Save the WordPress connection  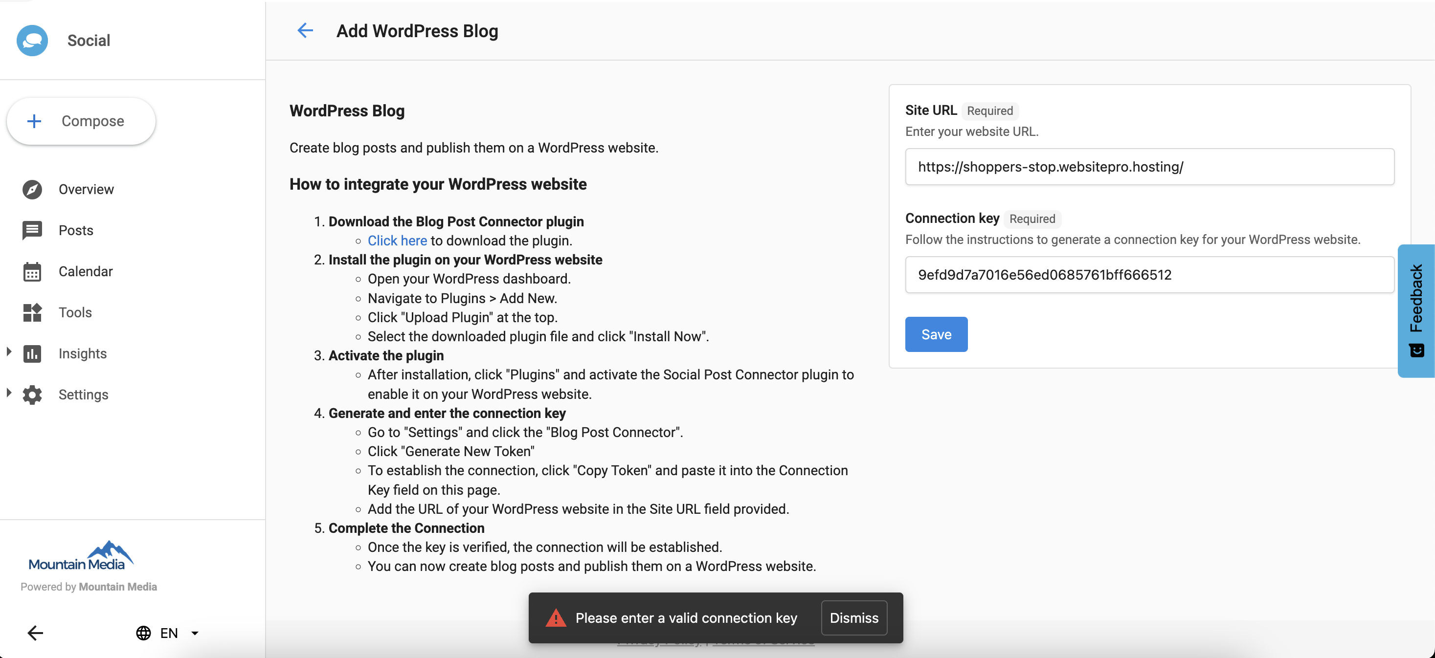(x=936, y=334)
